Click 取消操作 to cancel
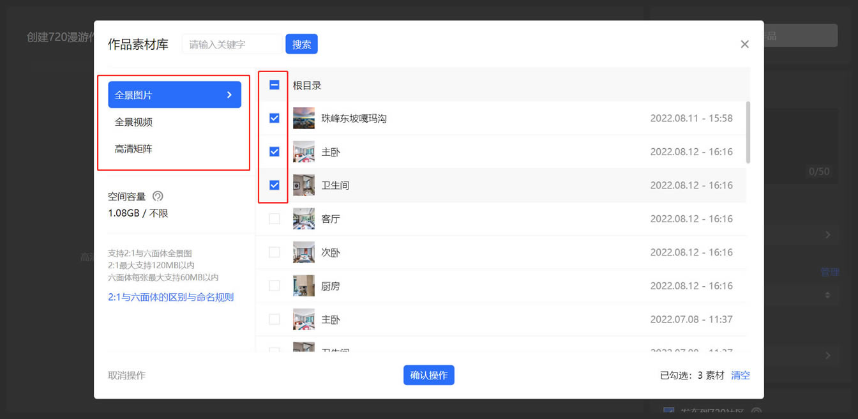Viewport: 858px width, 419px height. pos(126,376)
